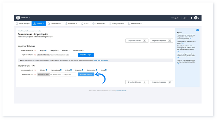Open the Tabelas menu tab
Viewport: 217px width, 120px height.
pos(38,24)
